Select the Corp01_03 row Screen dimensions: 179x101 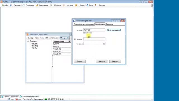pos(62,51)
